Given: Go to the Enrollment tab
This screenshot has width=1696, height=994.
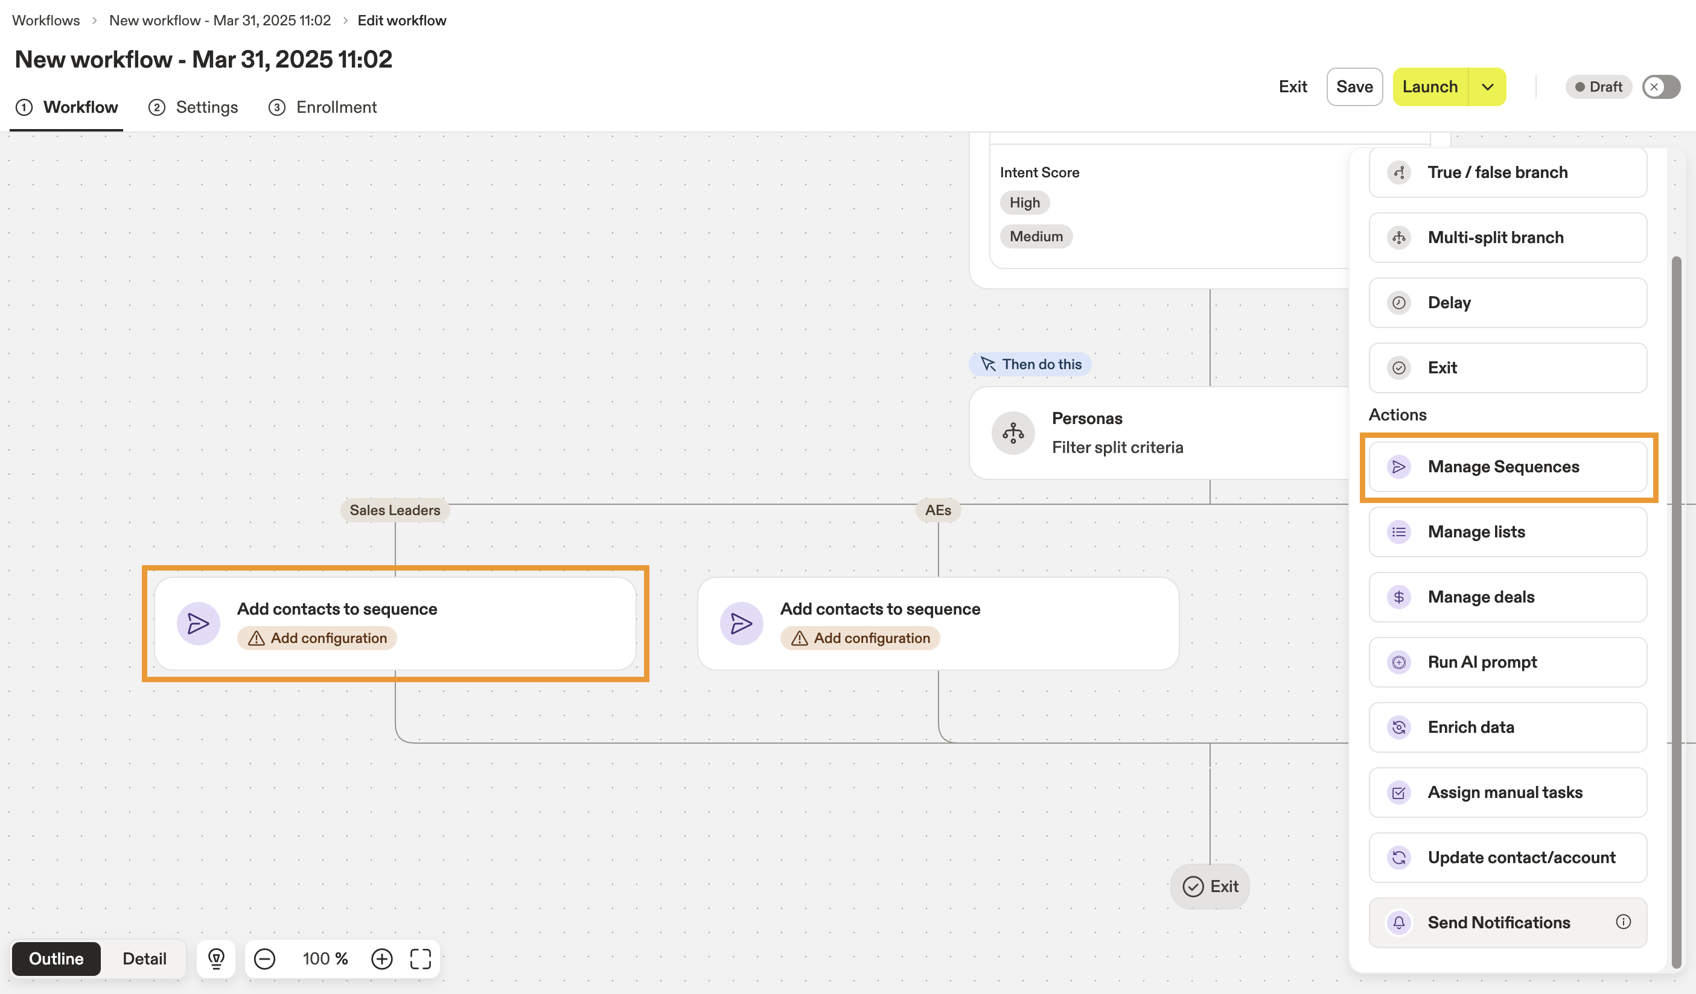Looking at the screenshot, I should point(336,107).
